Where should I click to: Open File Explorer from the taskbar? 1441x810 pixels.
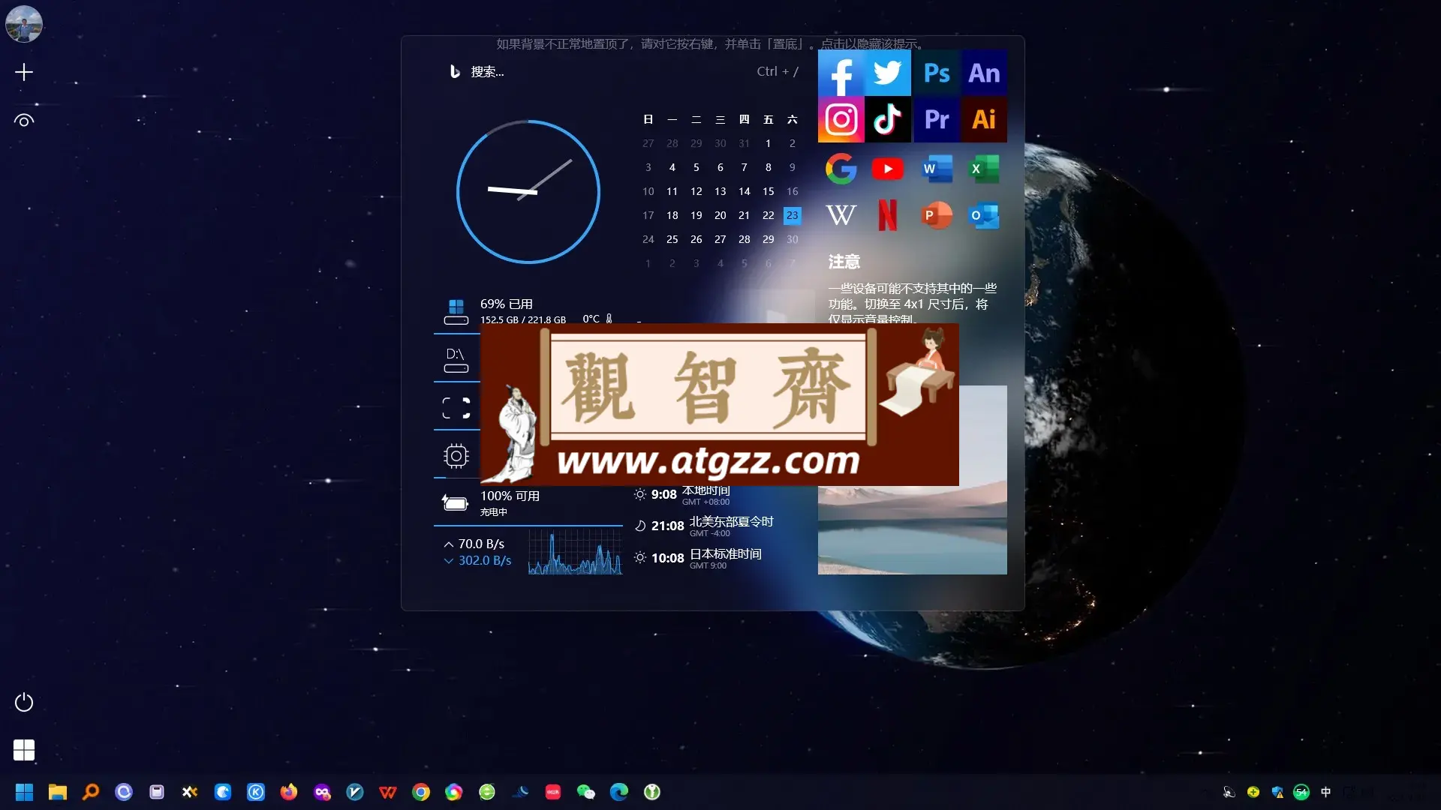point(58,792)
